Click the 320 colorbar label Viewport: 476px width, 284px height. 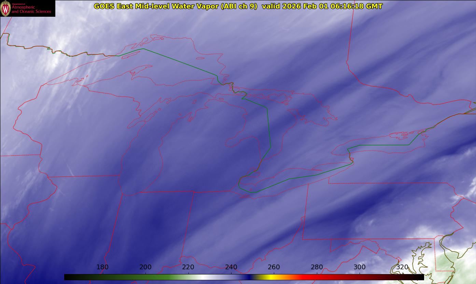[x=402, y=267]
